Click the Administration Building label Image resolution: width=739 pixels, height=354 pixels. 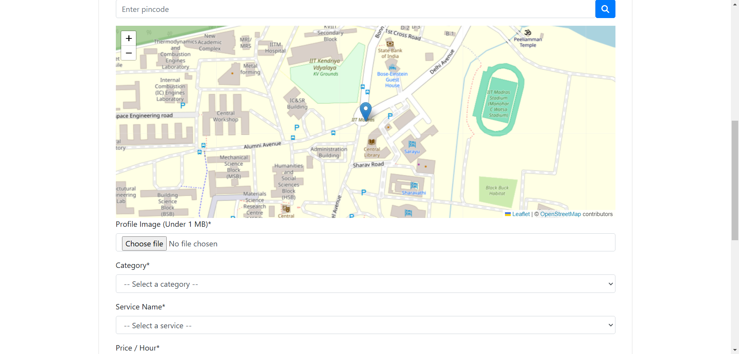click(x=329, y=152)
